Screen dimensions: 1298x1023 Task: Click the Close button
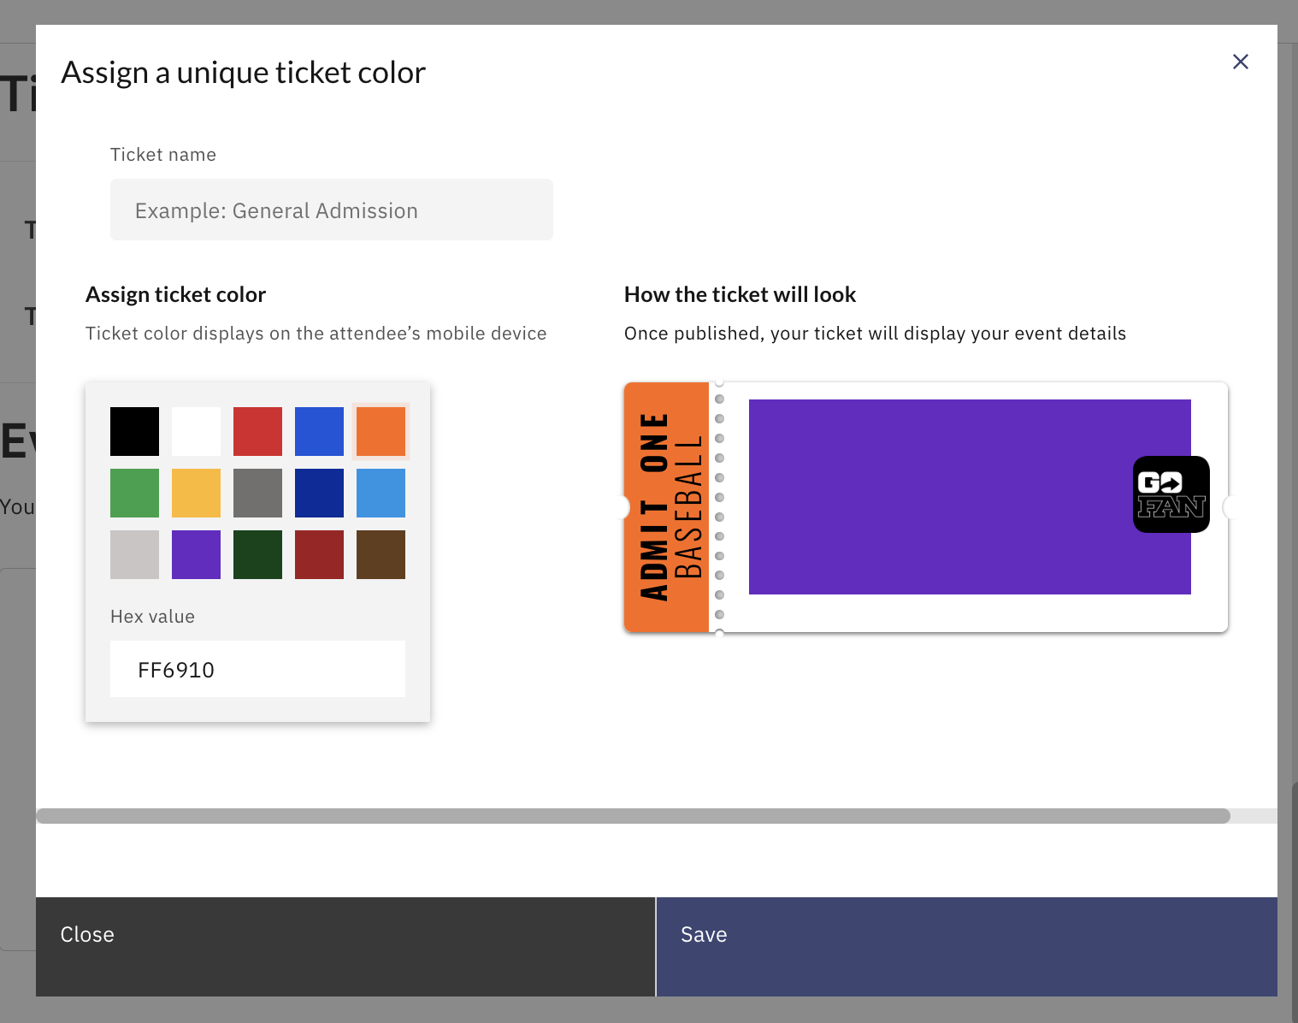345,947
